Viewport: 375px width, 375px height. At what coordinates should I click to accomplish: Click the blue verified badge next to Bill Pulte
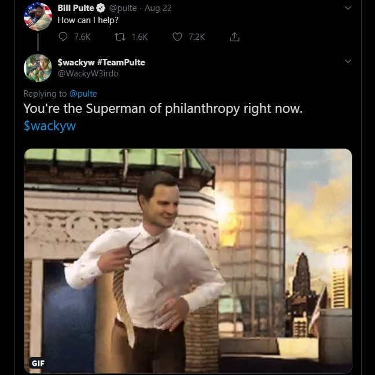100,8
